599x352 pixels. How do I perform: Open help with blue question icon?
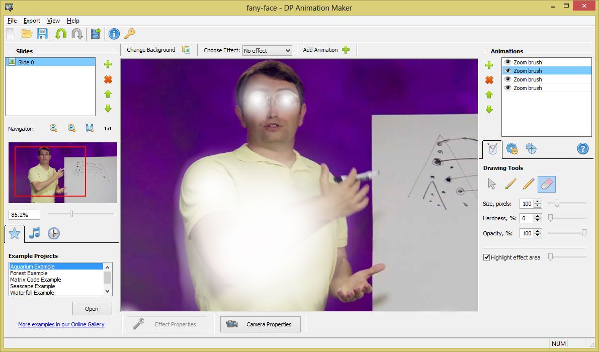(582, 148)
